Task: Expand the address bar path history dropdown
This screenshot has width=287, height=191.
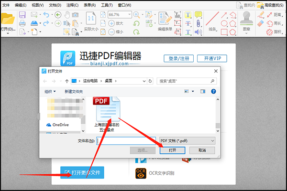Action: [x=144, y=81]
